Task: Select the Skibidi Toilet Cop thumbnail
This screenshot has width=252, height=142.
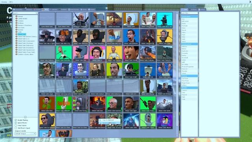Action: pos(81,54)
